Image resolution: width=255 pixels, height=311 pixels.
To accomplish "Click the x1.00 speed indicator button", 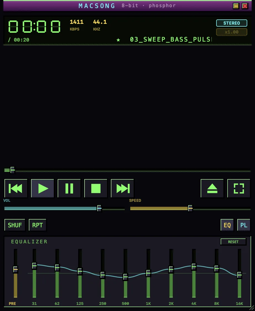I will 232,32.
